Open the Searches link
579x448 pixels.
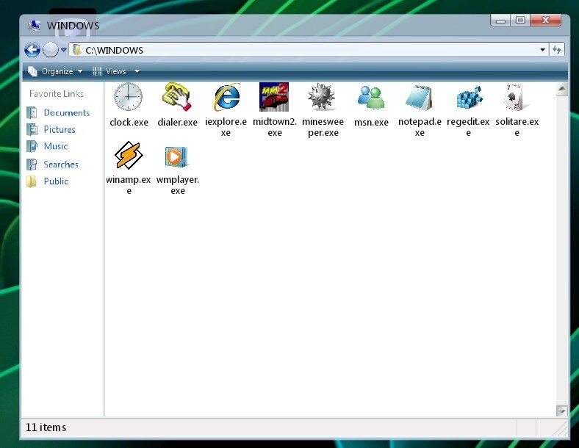point(61,165)
